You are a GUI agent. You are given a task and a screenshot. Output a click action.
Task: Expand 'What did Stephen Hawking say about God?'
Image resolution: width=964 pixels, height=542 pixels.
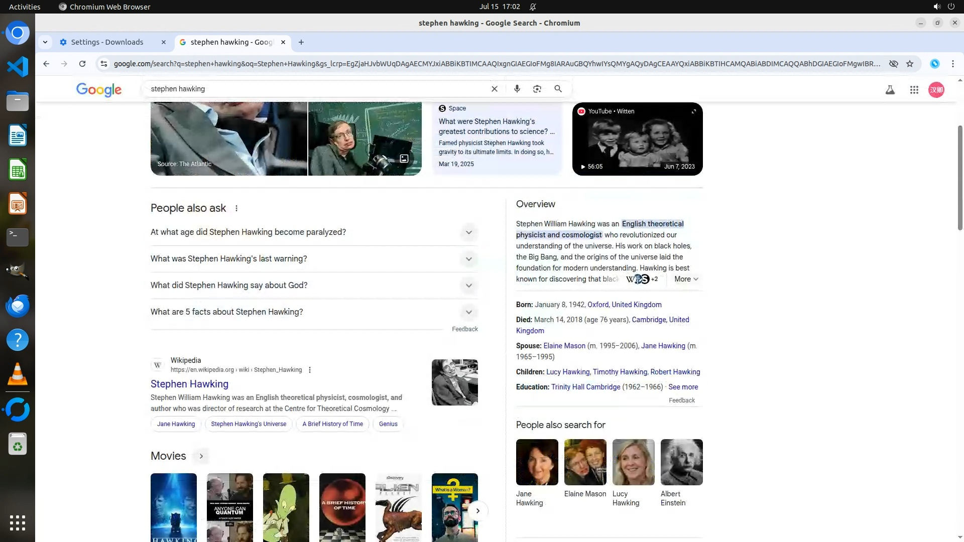point(468,286)
